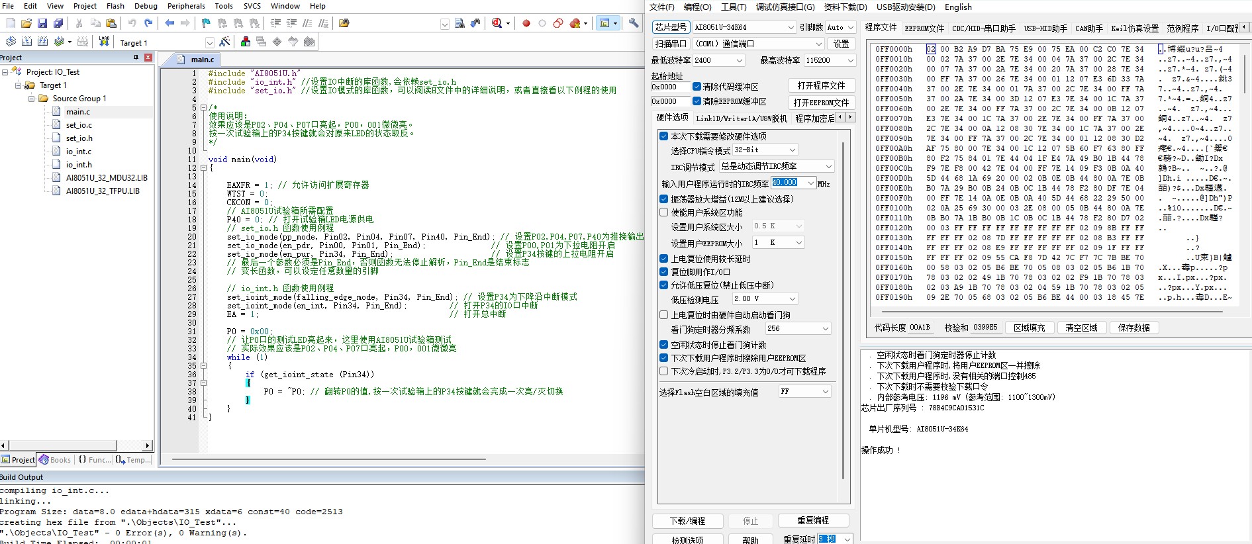Toggle 振荡器放大增益 checkbox
Screen dimensions: 1252x544
coord(664,199)
